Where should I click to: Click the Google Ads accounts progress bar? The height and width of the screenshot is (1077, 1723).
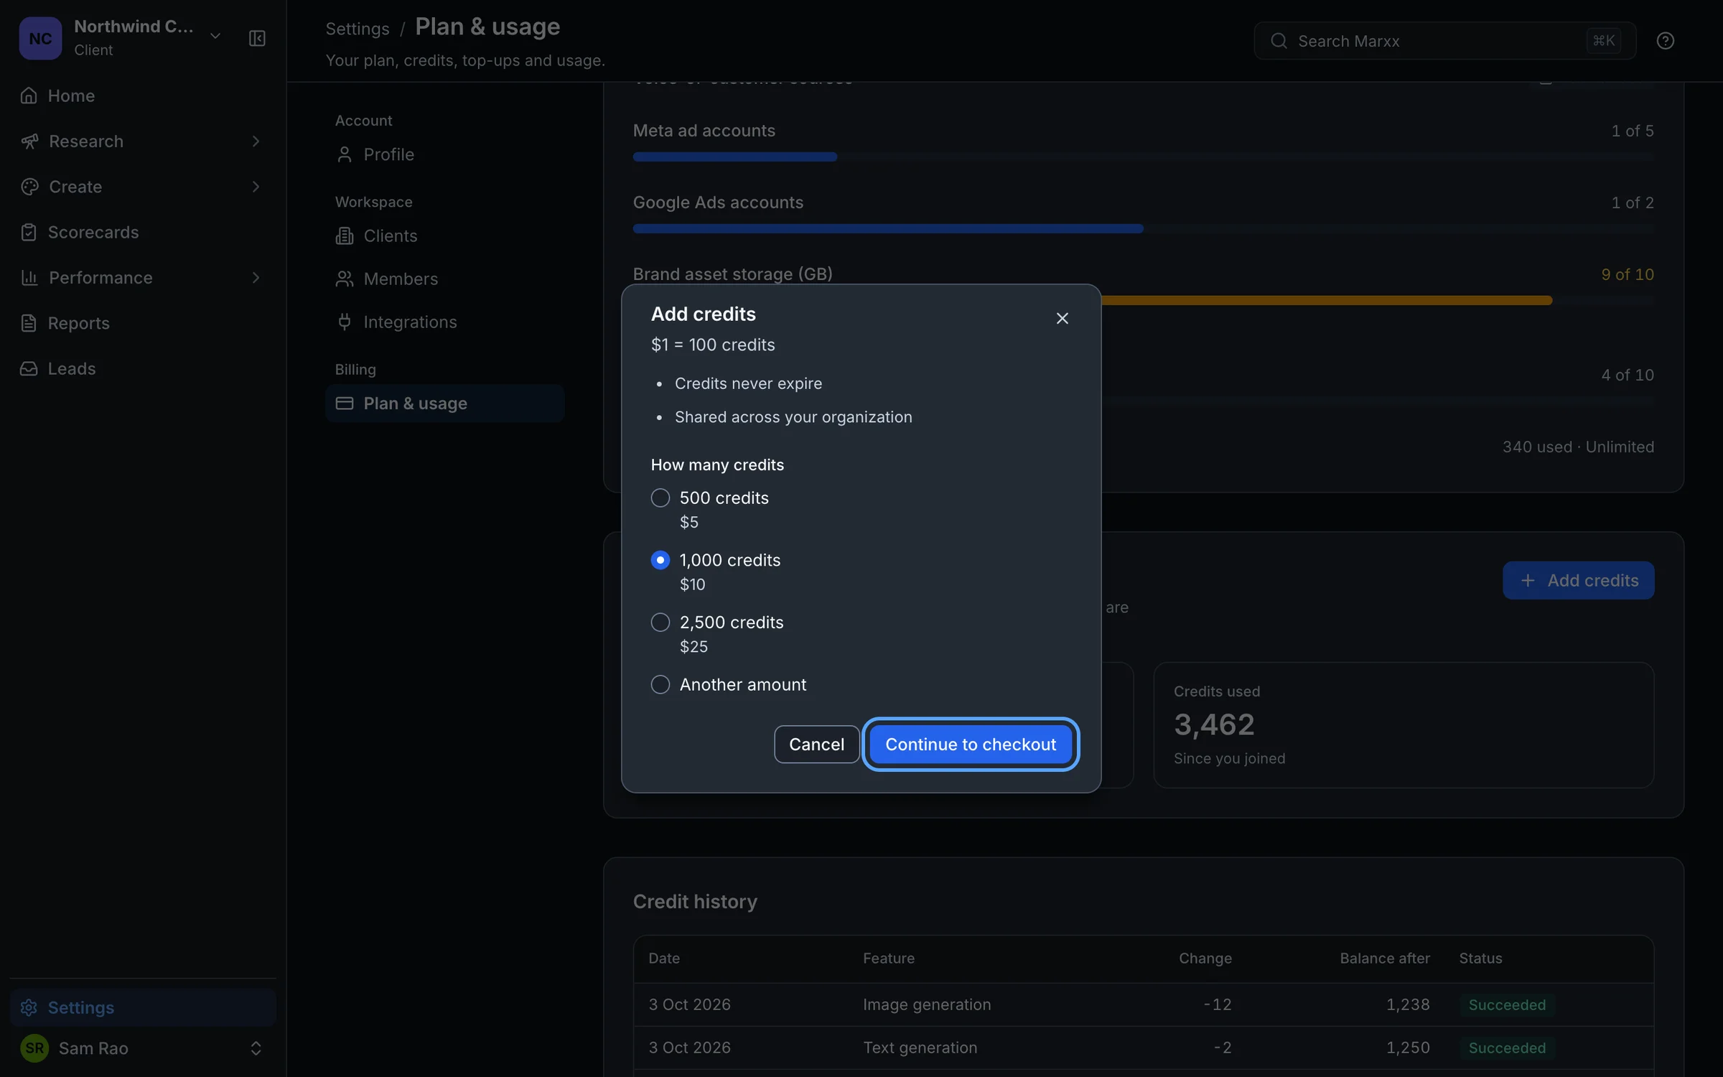[x=1143, y=228]
